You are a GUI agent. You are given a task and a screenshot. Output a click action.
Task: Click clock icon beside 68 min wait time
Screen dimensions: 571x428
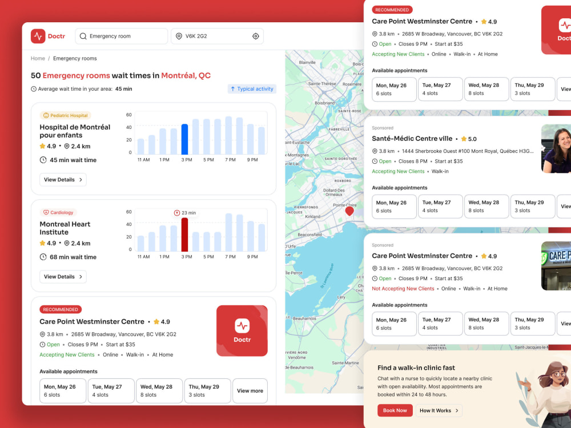(x=43, y=257)
